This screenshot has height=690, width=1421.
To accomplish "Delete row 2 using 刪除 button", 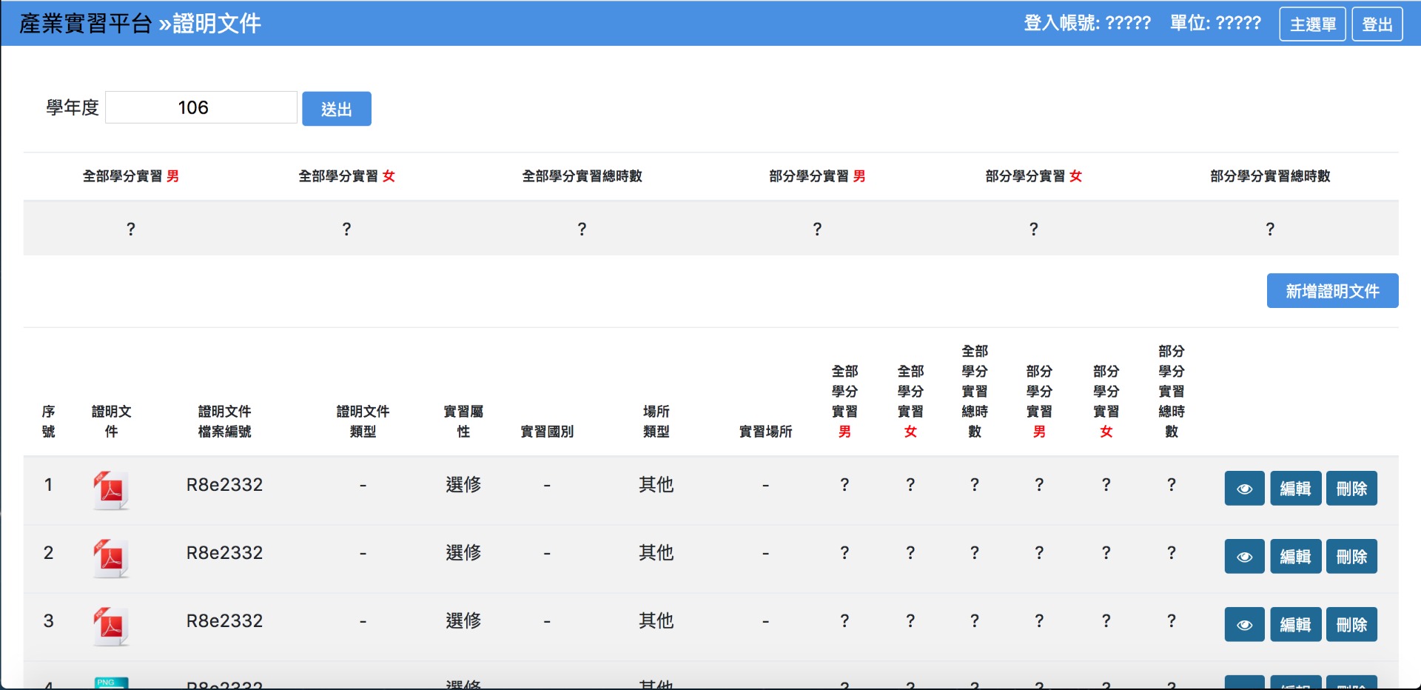I will click(x=1351, y=557).
